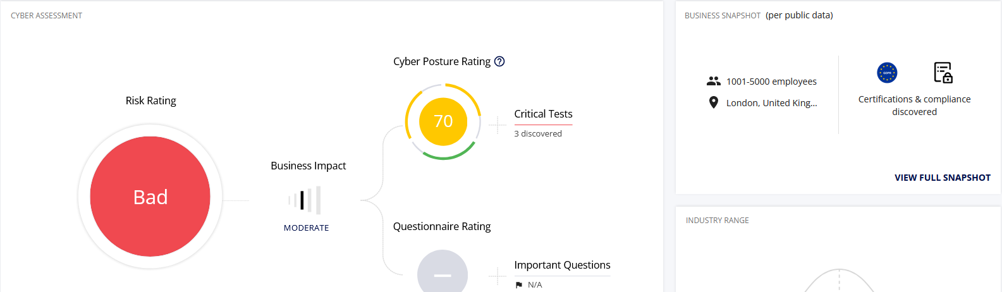Click the London, United King... location text
Screen dimensions: 1002x292
pos(772,103)
